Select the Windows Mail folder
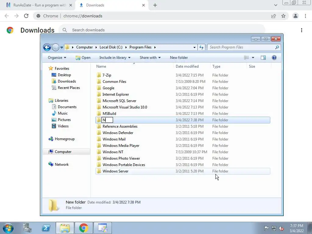 [x=114, y=139]
